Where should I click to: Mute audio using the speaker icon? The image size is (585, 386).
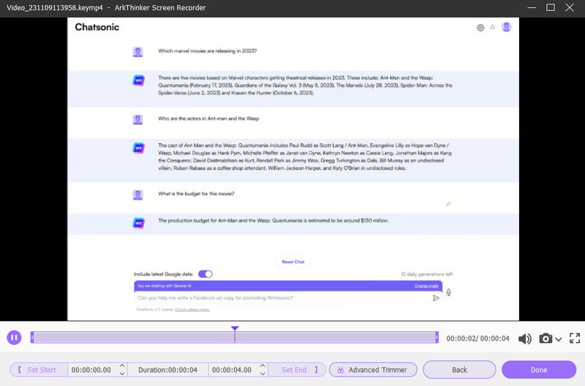coord(525,338)
